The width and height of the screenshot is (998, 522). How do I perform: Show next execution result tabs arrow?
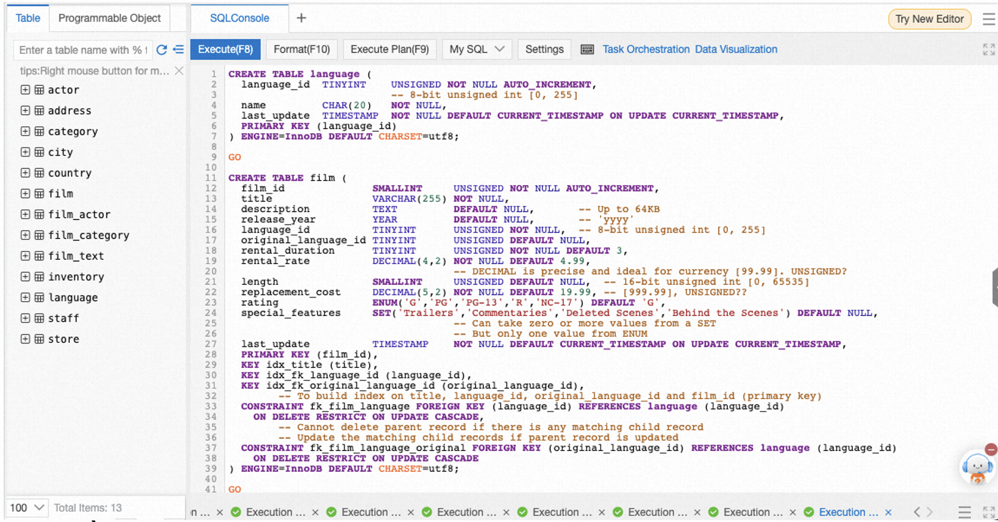(930, 512)
